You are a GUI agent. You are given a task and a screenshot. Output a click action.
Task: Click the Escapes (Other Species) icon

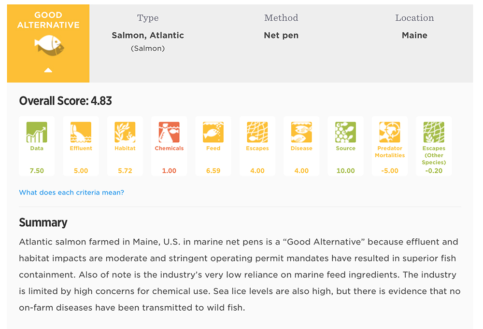[x=434, y=132]
